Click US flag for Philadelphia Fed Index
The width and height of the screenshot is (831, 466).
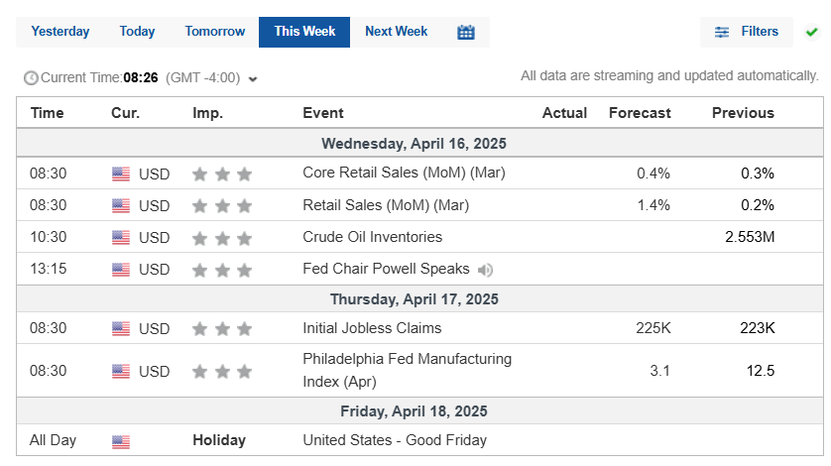coord(121,372)
